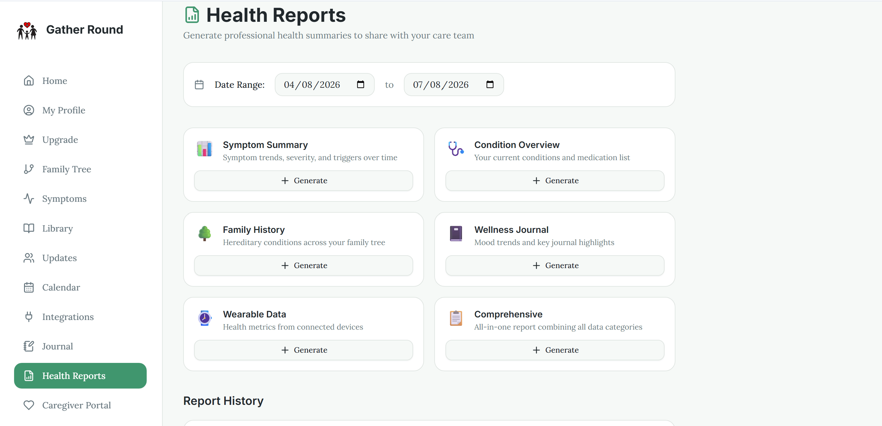
Task: Click the Report History heading
Action: pyautogui.click(x=223, y=401)
